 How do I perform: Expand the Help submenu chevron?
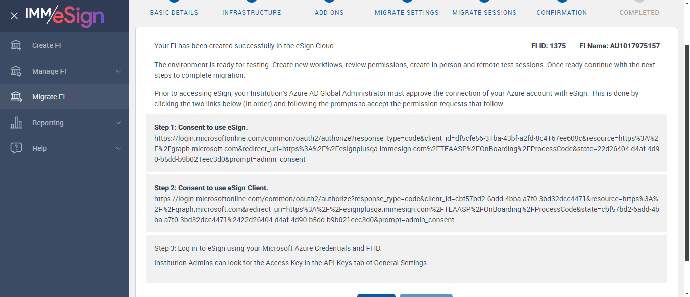pos(118,148)
